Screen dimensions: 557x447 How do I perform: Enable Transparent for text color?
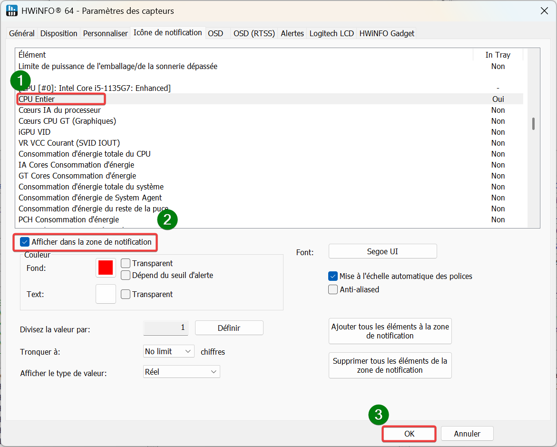tap(126, 294)
